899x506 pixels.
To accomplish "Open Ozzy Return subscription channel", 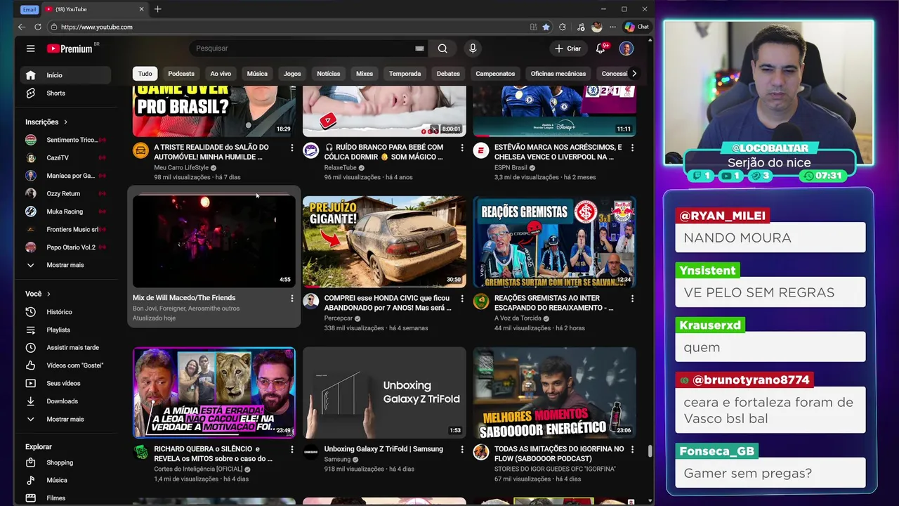I will 65,193.
